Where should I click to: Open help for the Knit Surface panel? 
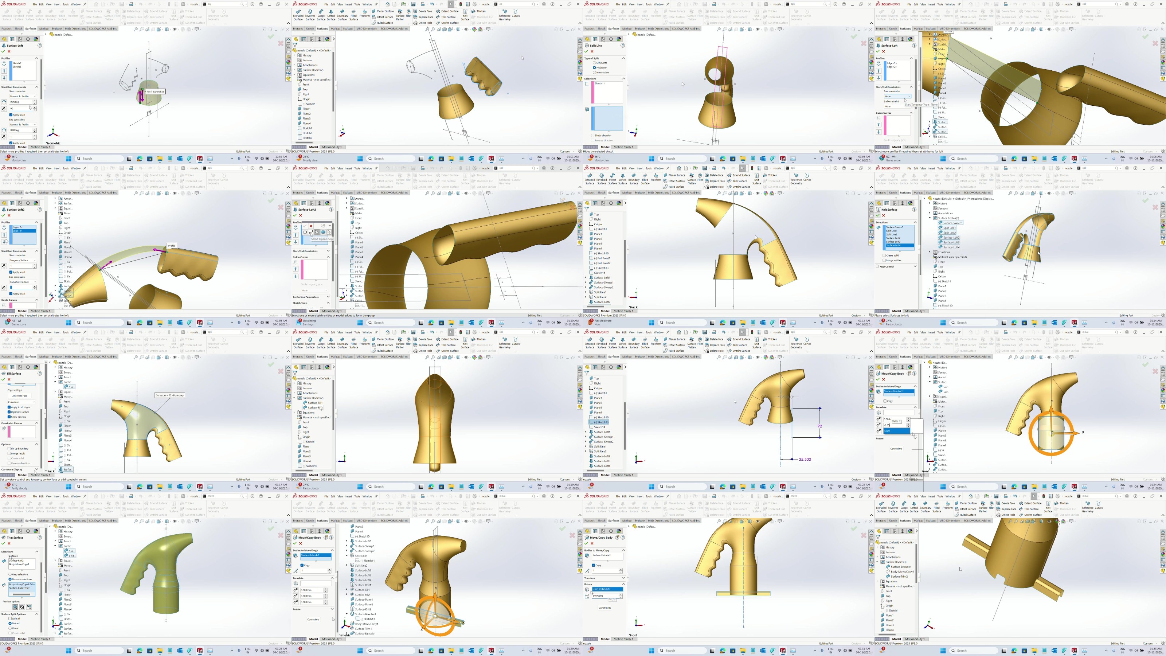(x=914, y=210)
